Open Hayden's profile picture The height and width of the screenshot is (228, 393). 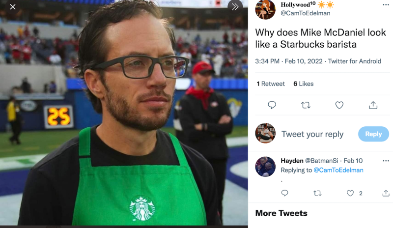(x=265, y=167)
